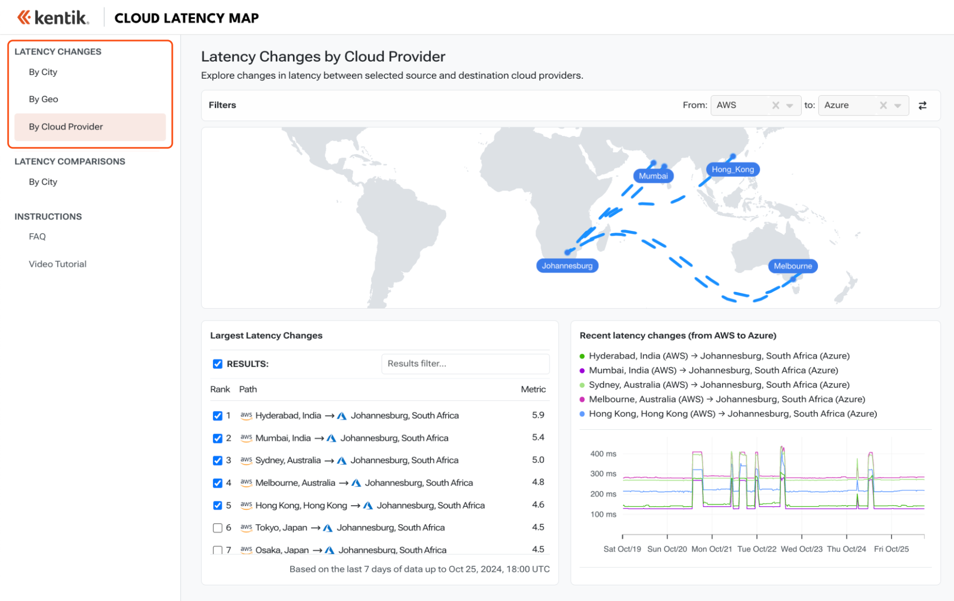954x601 pixels.
Task: Open the From provider dropdown arrow
Action: [x=790, y=105]
